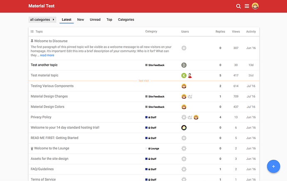Open the current user avatar menu

click(x=255, y=6)
